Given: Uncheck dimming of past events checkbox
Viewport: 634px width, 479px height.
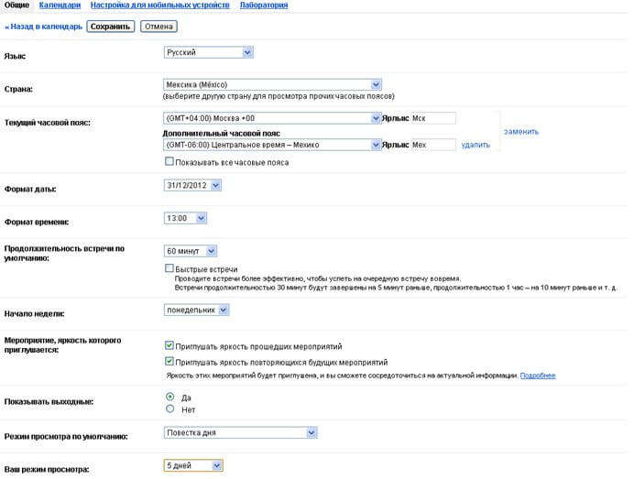Looking at the screenshot, I should 169,346.
